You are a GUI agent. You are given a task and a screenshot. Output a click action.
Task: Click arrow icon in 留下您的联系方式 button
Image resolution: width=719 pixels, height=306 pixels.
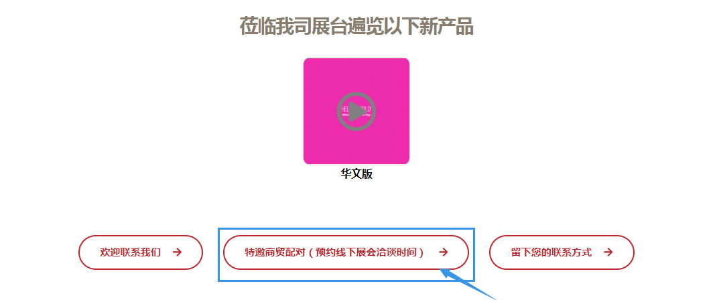point(608,252)
